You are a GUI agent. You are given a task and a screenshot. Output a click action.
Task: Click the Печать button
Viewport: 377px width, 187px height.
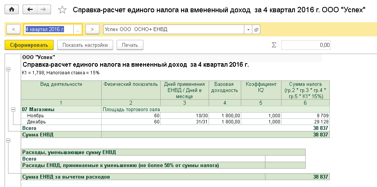[x=130, y=45]
